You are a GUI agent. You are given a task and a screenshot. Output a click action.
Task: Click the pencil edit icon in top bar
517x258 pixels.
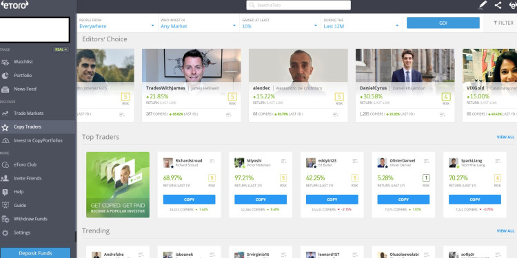483,5
